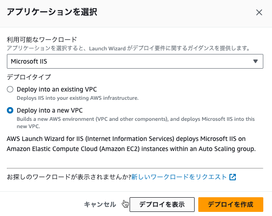The image size is (272, 216).
Task: Click the デプロイタイプ section label
Action: [x=29, y=77]
